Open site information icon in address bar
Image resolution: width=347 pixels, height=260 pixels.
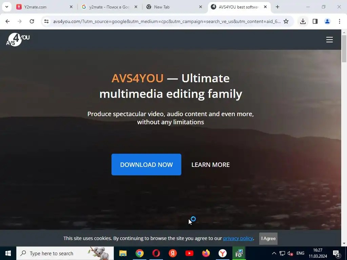[46, 21]
